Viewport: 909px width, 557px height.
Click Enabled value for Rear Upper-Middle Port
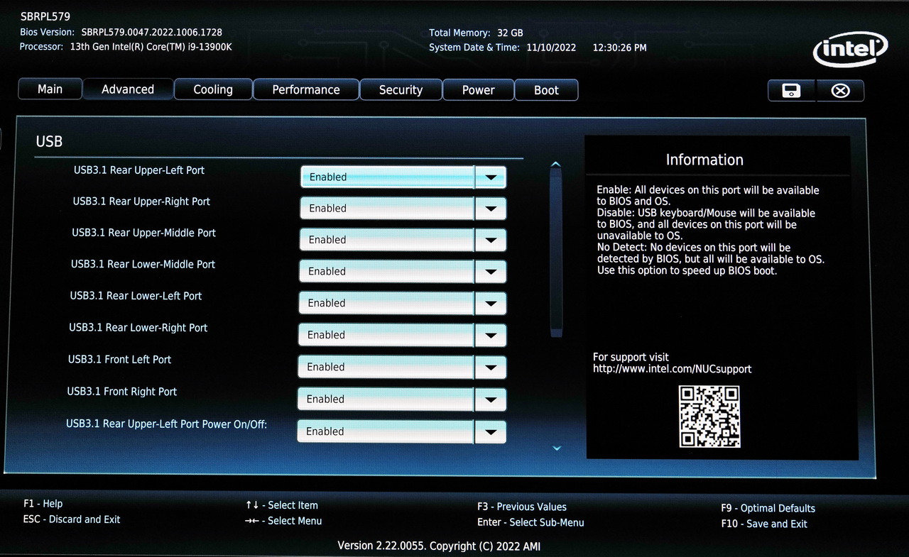tap(387, 240)
